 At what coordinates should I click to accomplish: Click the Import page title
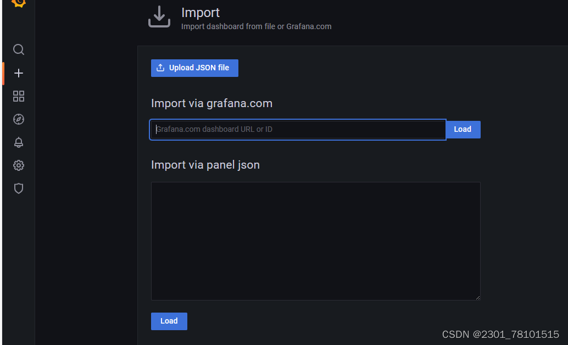click(200, 12)
